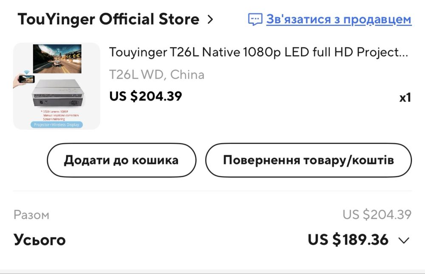The image size is (425, 274).
Task: Click the projector product thumbnail image
Action: 57,86
